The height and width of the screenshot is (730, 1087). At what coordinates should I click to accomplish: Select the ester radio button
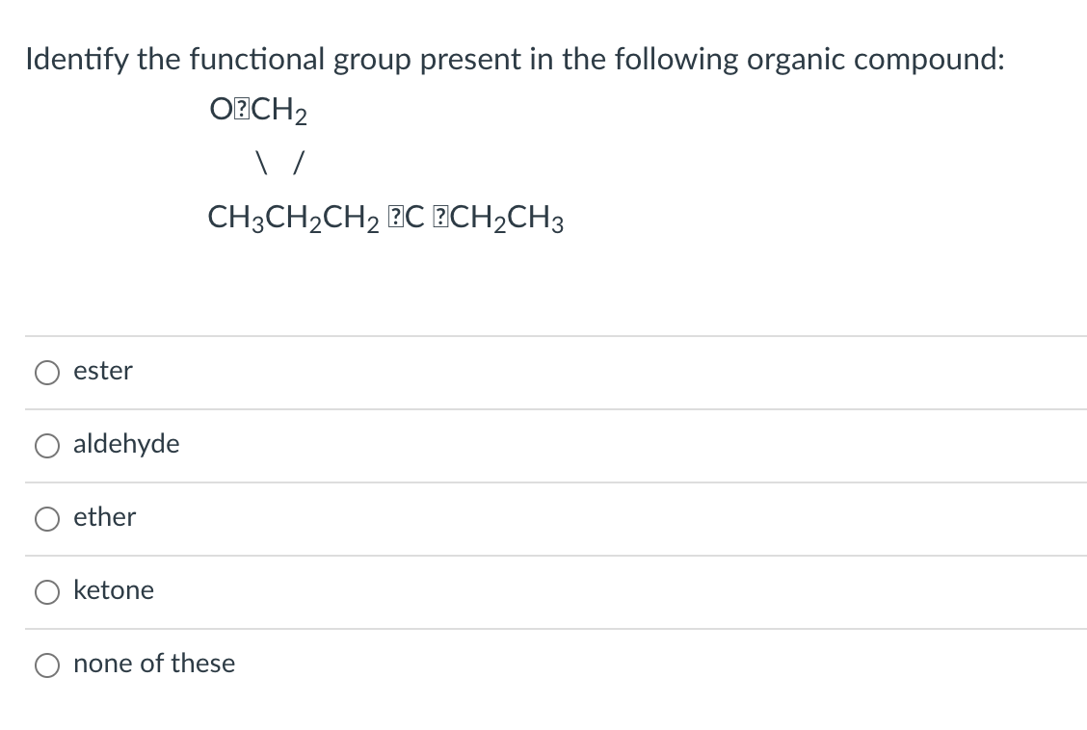pos(46,372)
